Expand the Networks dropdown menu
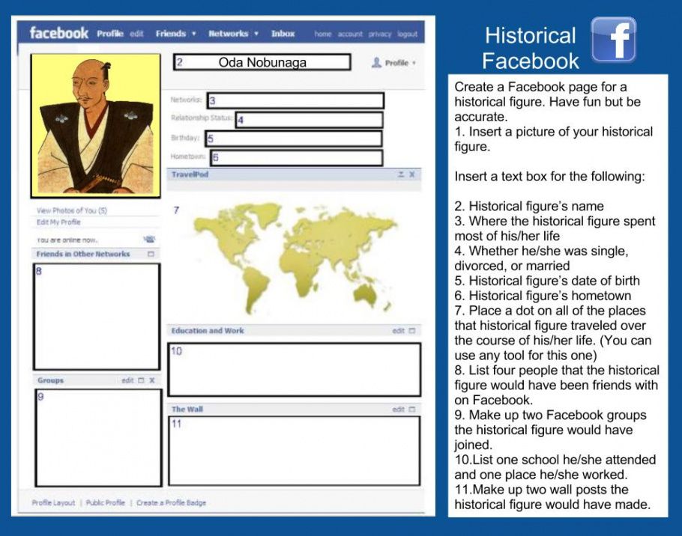 pos(233,34)
